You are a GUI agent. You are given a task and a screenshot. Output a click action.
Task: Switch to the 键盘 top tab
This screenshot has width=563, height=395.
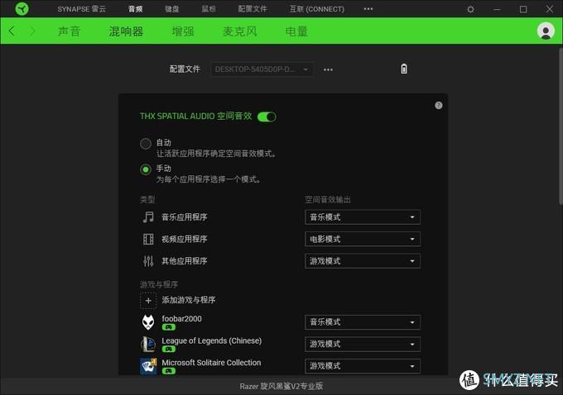tap(171, 9)
